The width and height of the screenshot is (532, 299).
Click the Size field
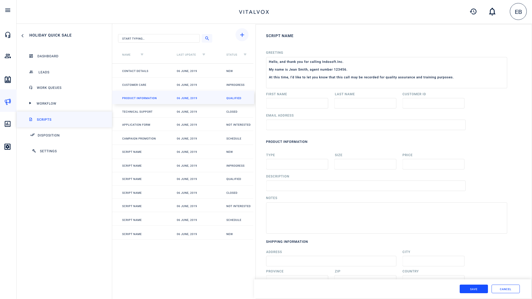365,164
